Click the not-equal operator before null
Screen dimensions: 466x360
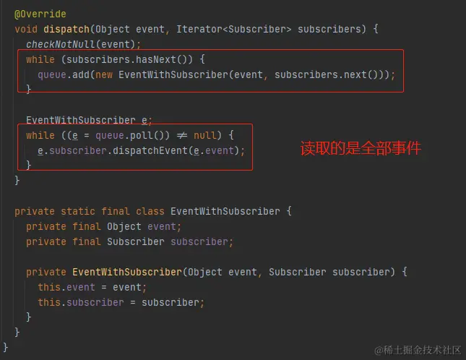(x=181, y=136)
